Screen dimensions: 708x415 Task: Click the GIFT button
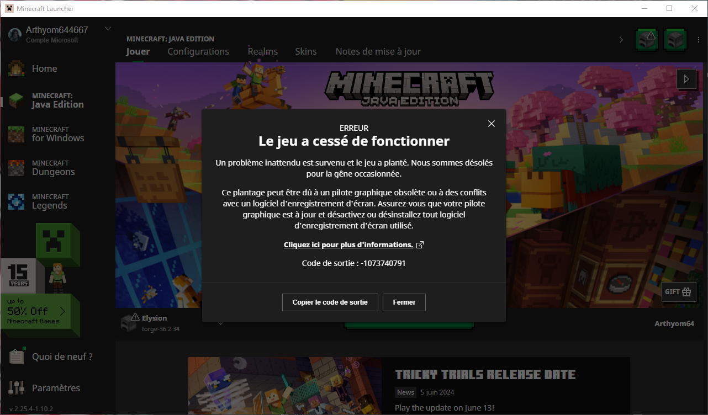(x=679, y=292)
